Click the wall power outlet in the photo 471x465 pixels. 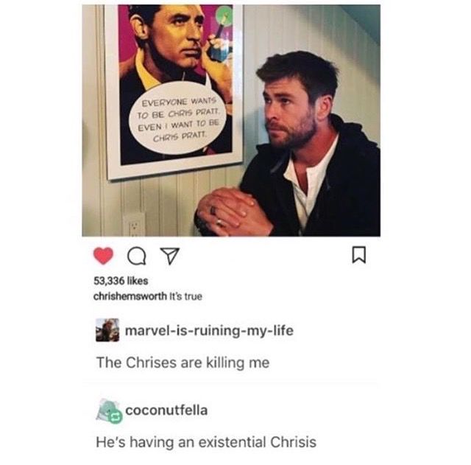pos(134,225)
